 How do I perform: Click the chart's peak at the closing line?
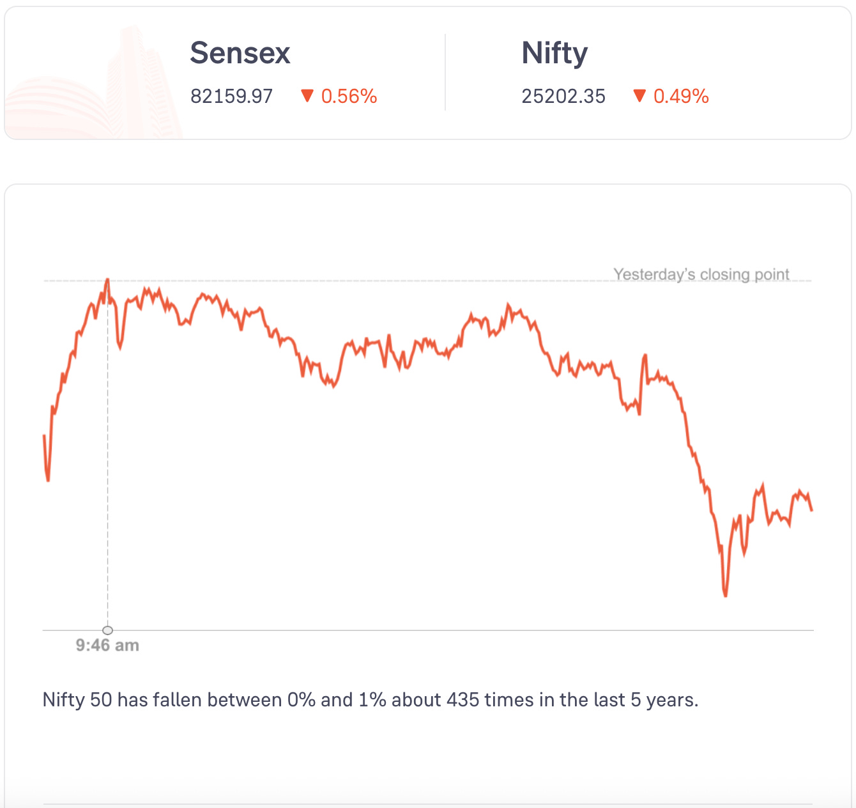tap(107, 280)
